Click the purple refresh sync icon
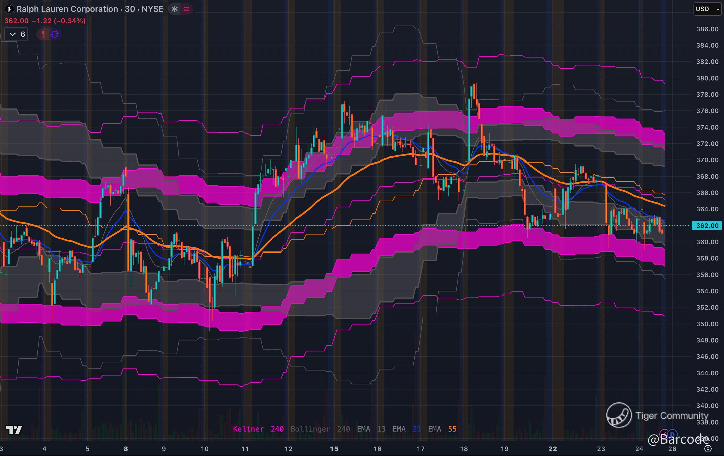The height and width of the screenshot is (456, 724). pyautogui.click(x=55, y=34)
